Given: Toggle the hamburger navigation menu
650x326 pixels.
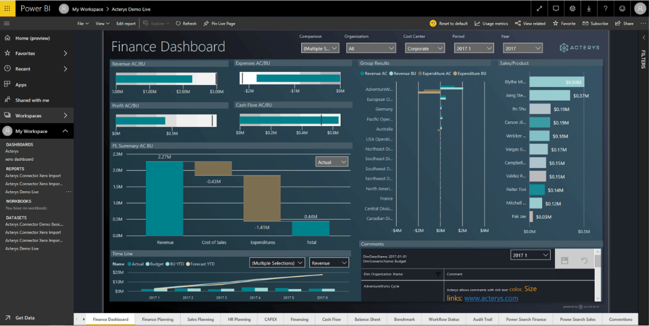Looking at the screenshot, I should [7, 24].
